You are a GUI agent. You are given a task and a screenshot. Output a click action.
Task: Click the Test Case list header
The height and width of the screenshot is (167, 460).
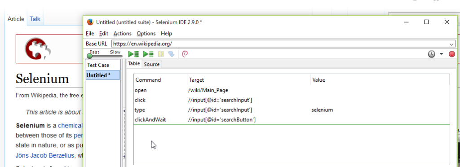click(103, 65)
